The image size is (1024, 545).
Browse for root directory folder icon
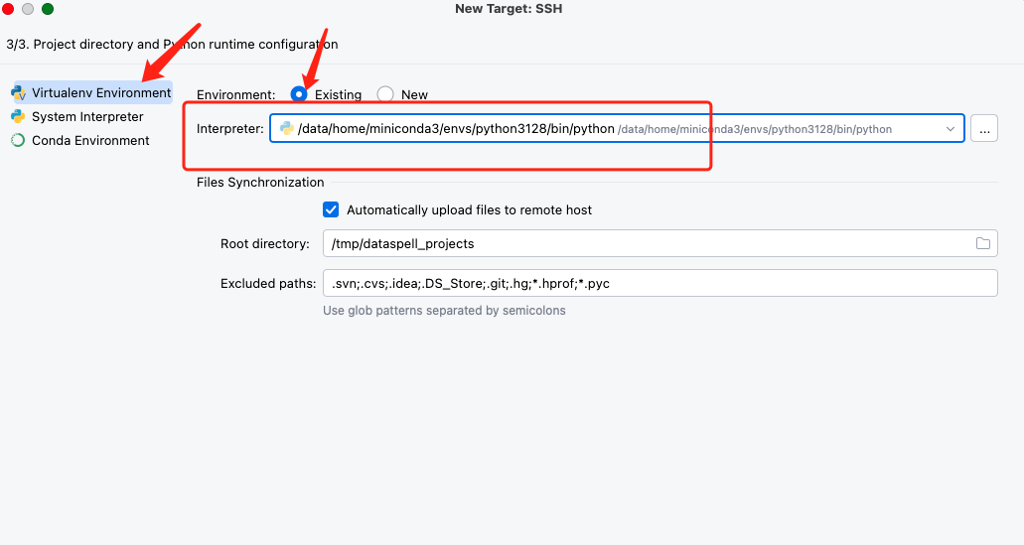983,243
